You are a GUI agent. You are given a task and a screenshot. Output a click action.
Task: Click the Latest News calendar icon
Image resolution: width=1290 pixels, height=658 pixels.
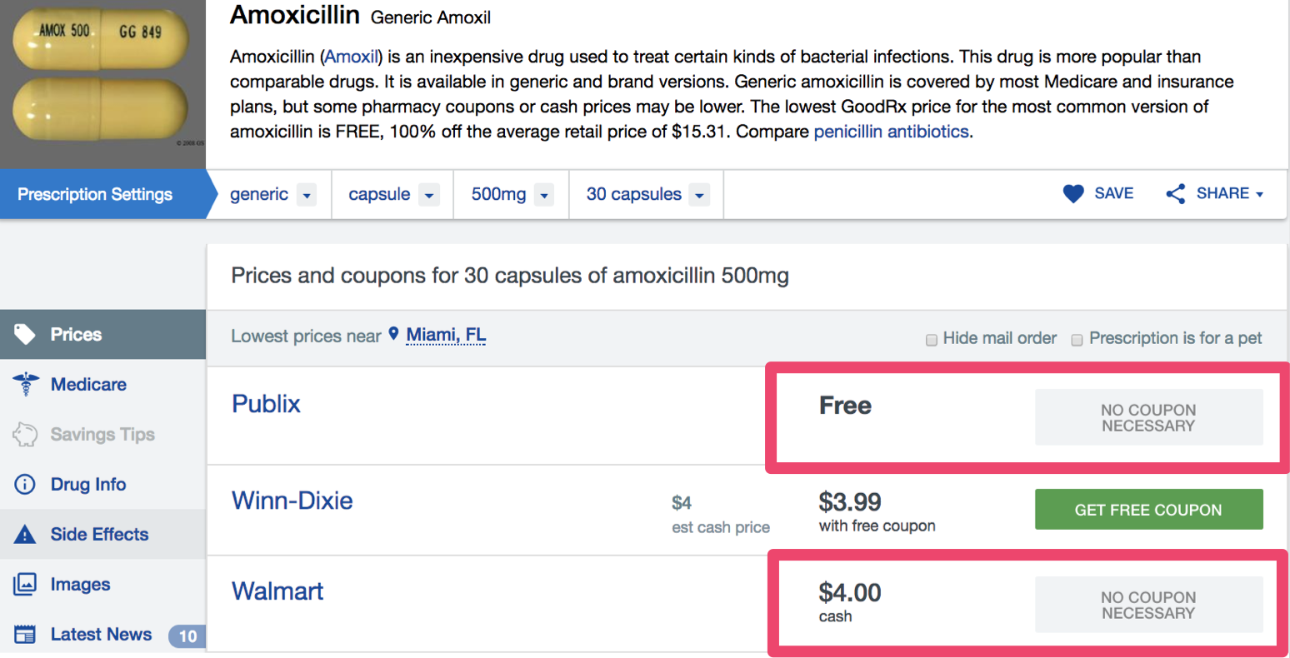coord(25,634)
